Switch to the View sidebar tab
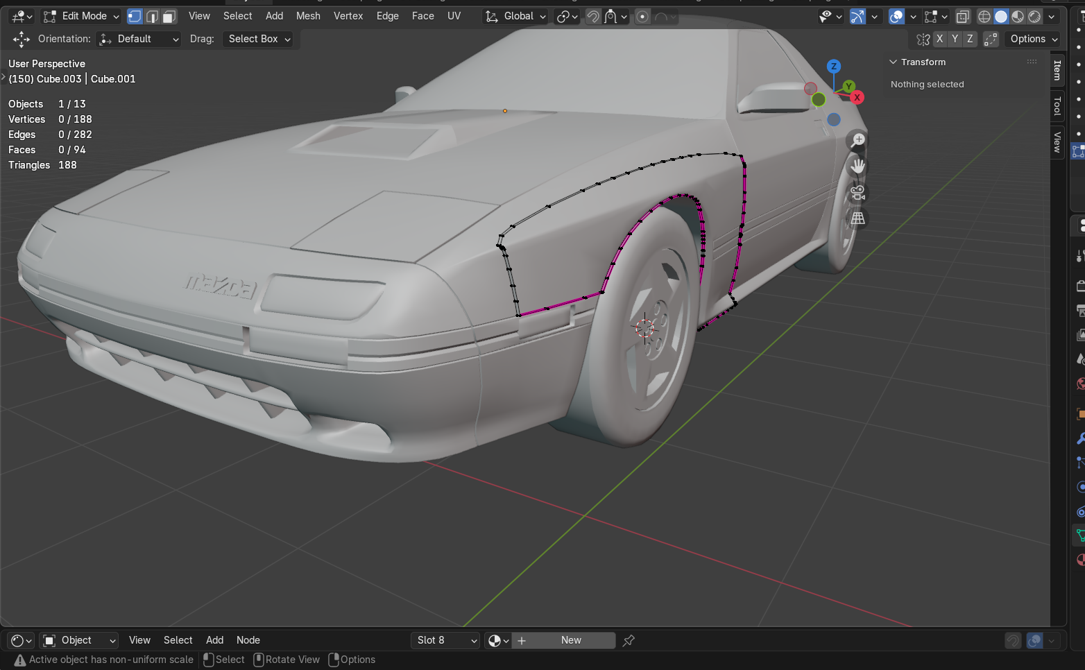The width and height of the screenshot is (1085, 670). point(1057,142)
